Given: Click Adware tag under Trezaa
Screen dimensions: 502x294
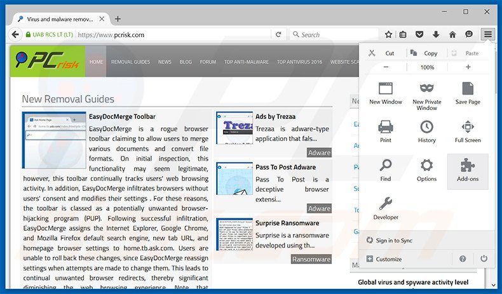Looking at the screenshot, I should pyautogui.click(x=319, y=153).
